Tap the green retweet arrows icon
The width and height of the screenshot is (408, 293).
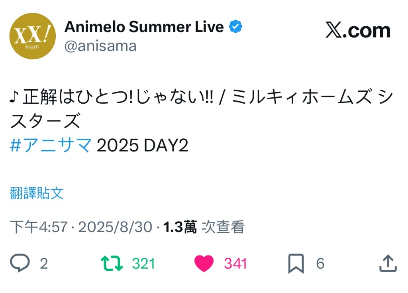[x=112, y=264]
